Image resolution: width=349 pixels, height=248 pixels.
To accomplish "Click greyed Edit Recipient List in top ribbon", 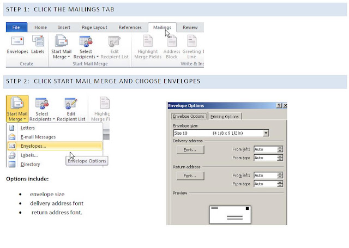I will [x=115, y=47].
